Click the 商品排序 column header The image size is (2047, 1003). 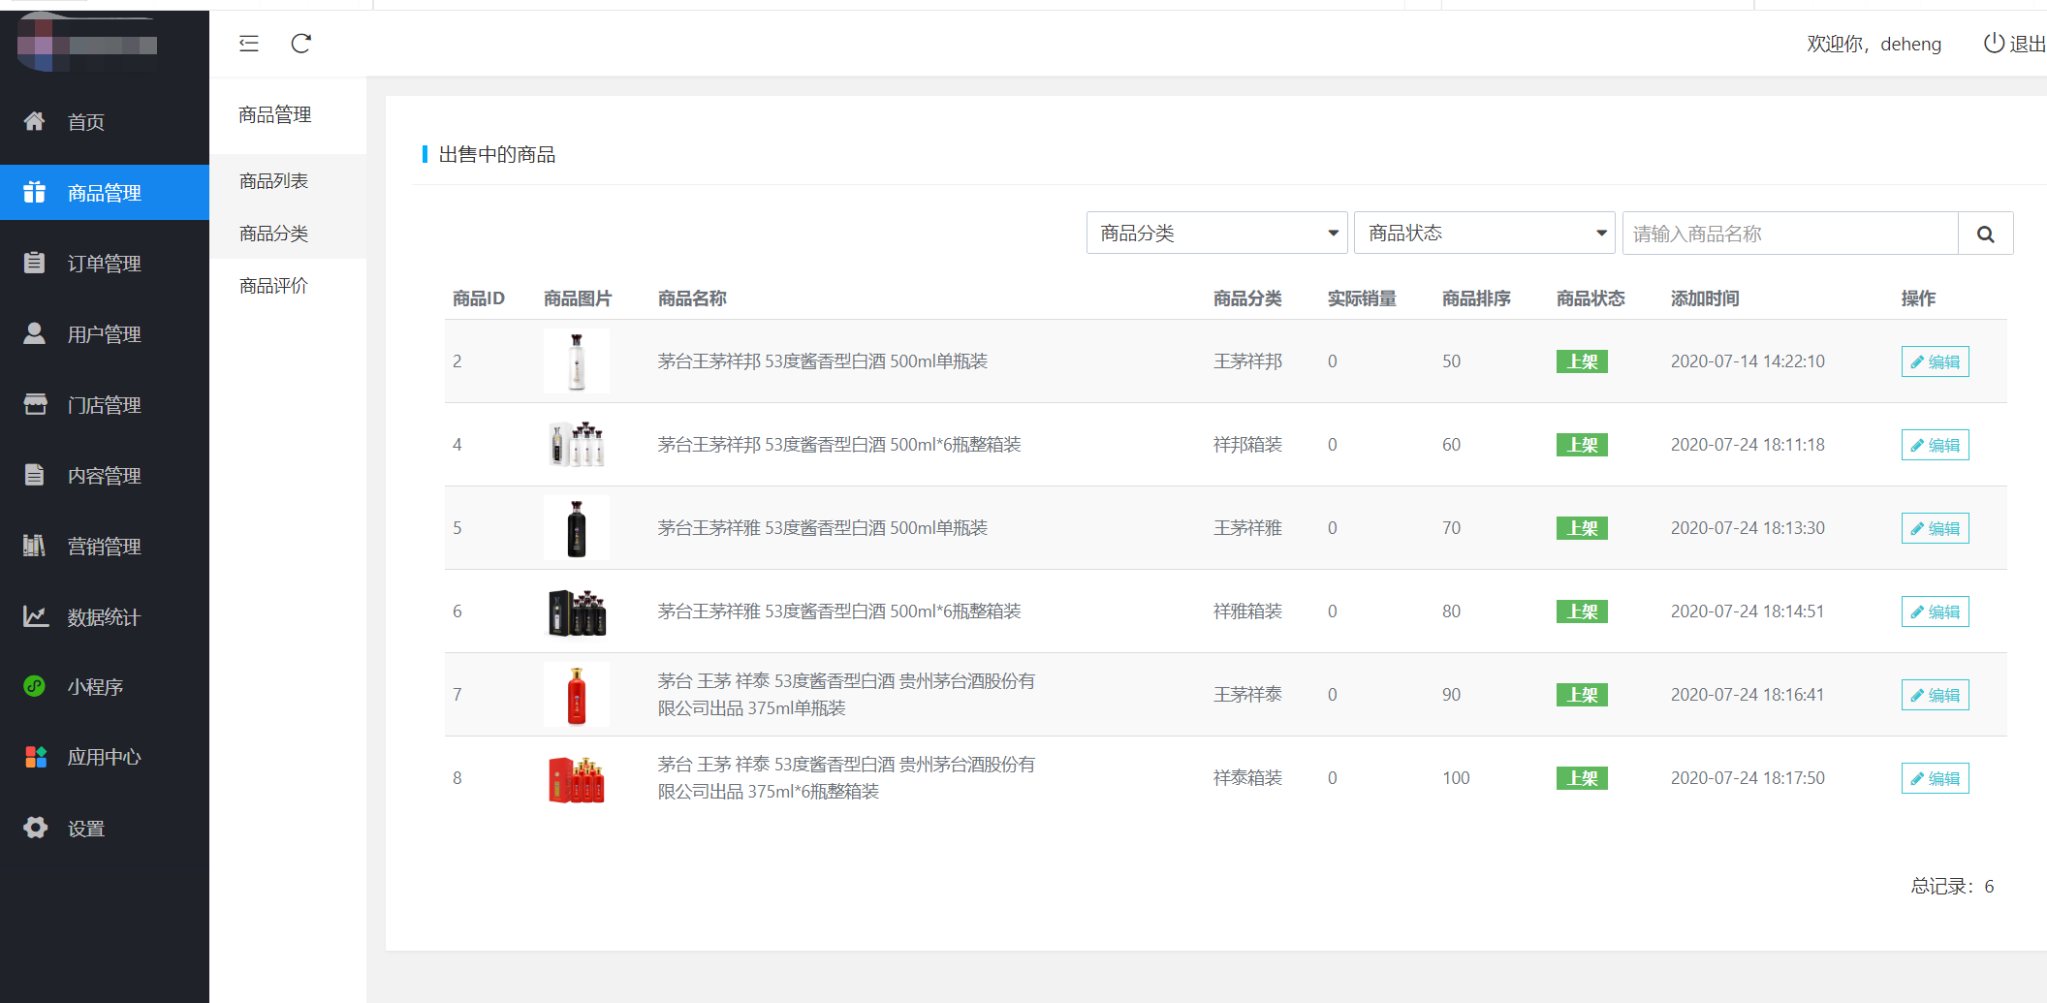(x=1476, y=298)
